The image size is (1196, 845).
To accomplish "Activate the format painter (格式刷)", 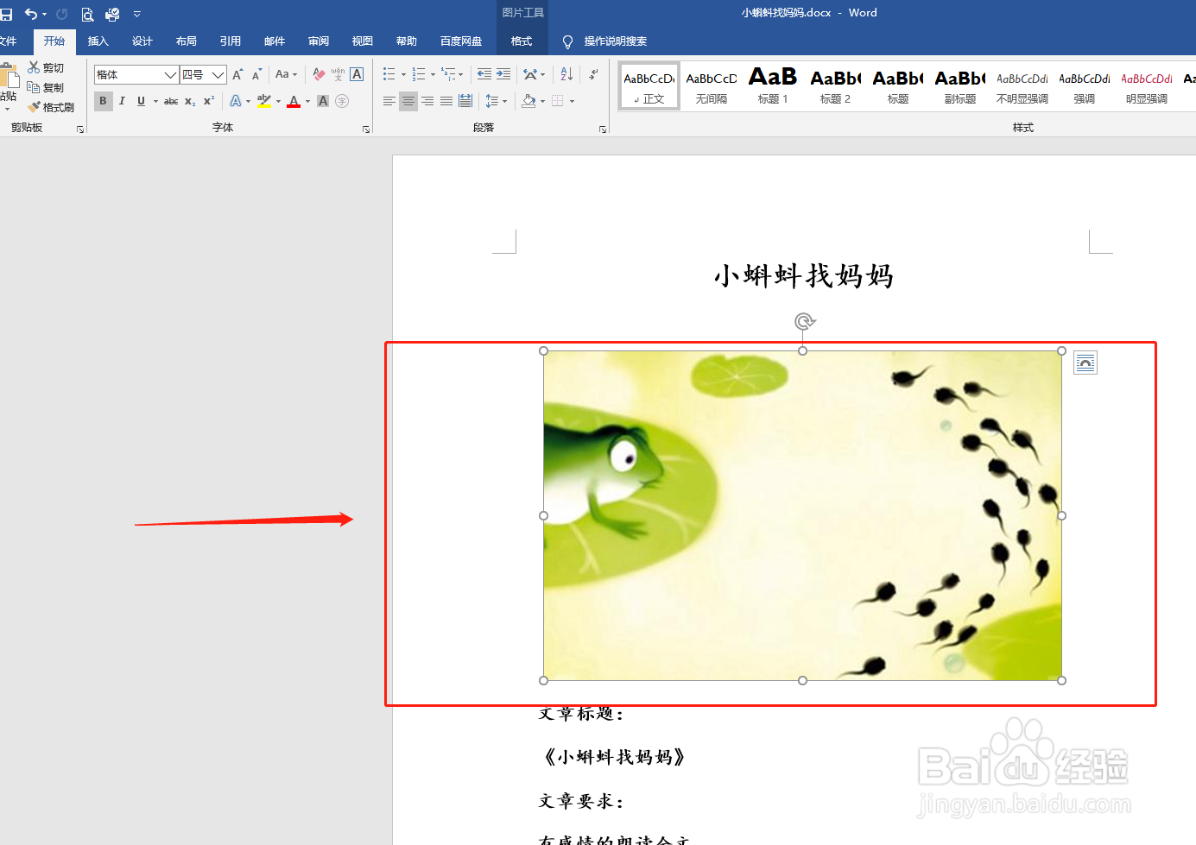I will coord(52,106).
